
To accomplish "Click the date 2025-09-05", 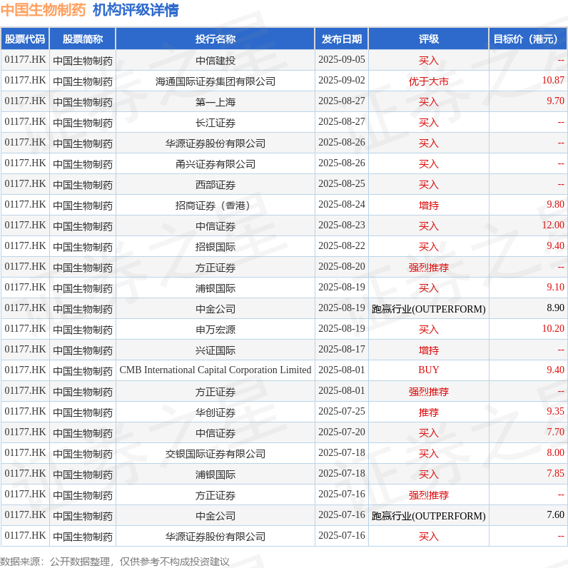I will pyautogui.click(x=342, y=59).
